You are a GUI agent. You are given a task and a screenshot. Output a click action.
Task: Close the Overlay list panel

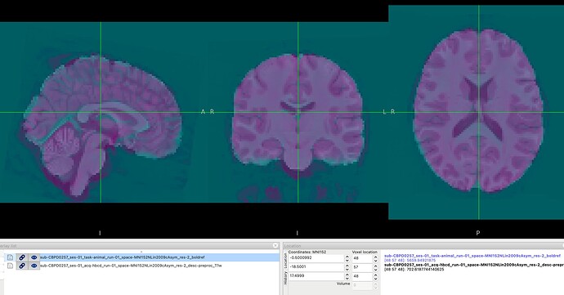tap(275, 246)
